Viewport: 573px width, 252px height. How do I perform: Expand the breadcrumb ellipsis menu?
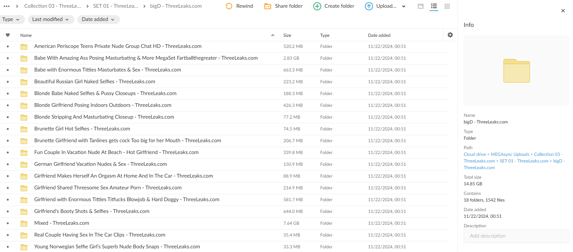[x=7, y=6]
